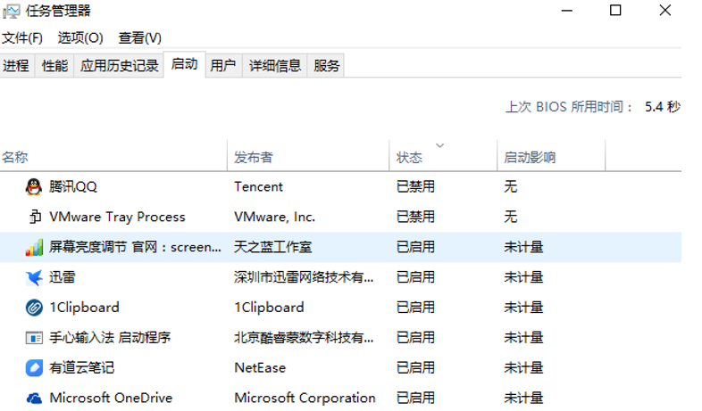The width and height of the screenshot is (702, 411).
Task: Click 已启用 status in 有道云笔记 row
Action: 415,368
